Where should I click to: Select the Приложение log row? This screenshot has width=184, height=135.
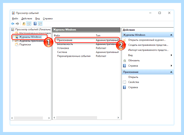coord(87,40)
